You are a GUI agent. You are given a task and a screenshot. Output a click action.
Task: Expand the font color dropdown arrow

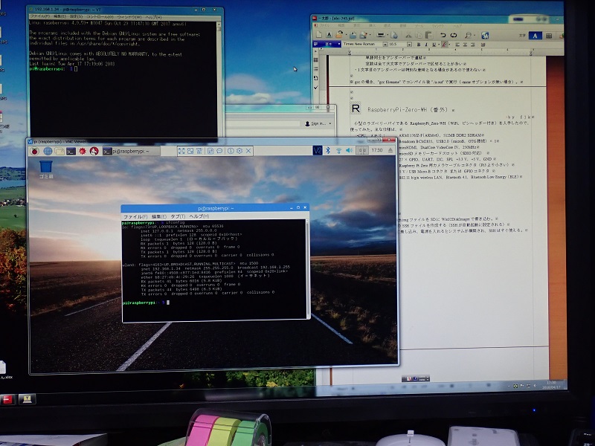click(x=450, y=45)
